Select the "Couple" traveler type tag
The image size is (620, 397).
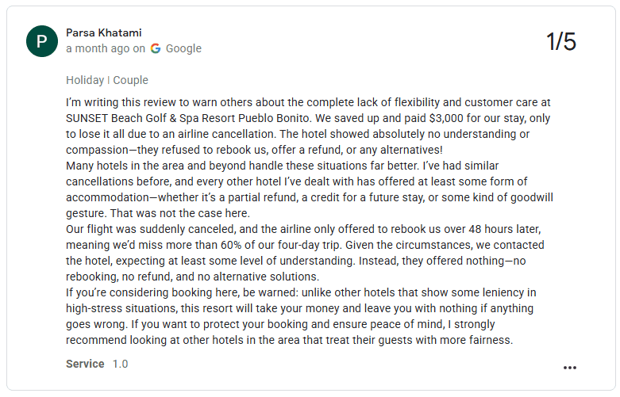[x=130, y=80]
